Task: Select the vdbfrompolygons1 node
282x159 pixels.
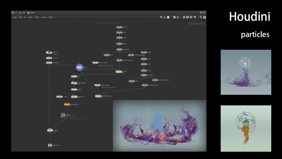Action: (x=155, y=80)
